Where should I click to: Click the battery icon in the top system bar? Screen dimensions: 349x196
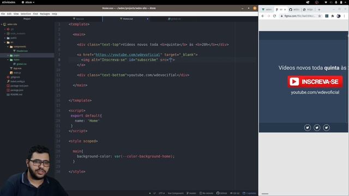point(341,2)
